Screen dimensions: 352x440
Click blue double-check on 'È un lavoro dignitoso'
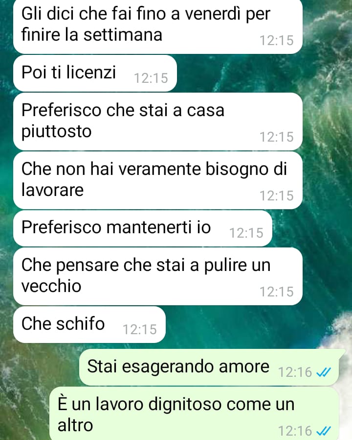coord(324,431)
